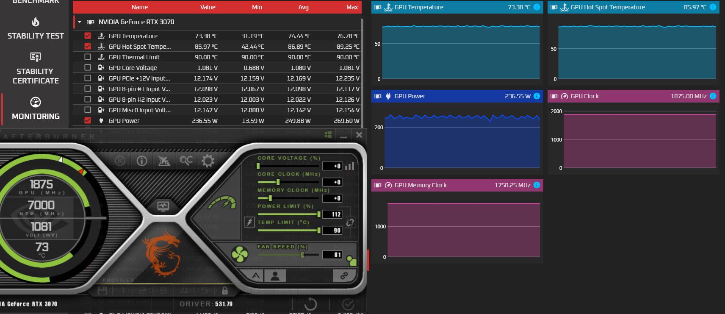Image resolution: width=725 pixels, height=314 pixels.
Task: Toggle the Afterburner profile lock icon
Action: coord(224,291)
